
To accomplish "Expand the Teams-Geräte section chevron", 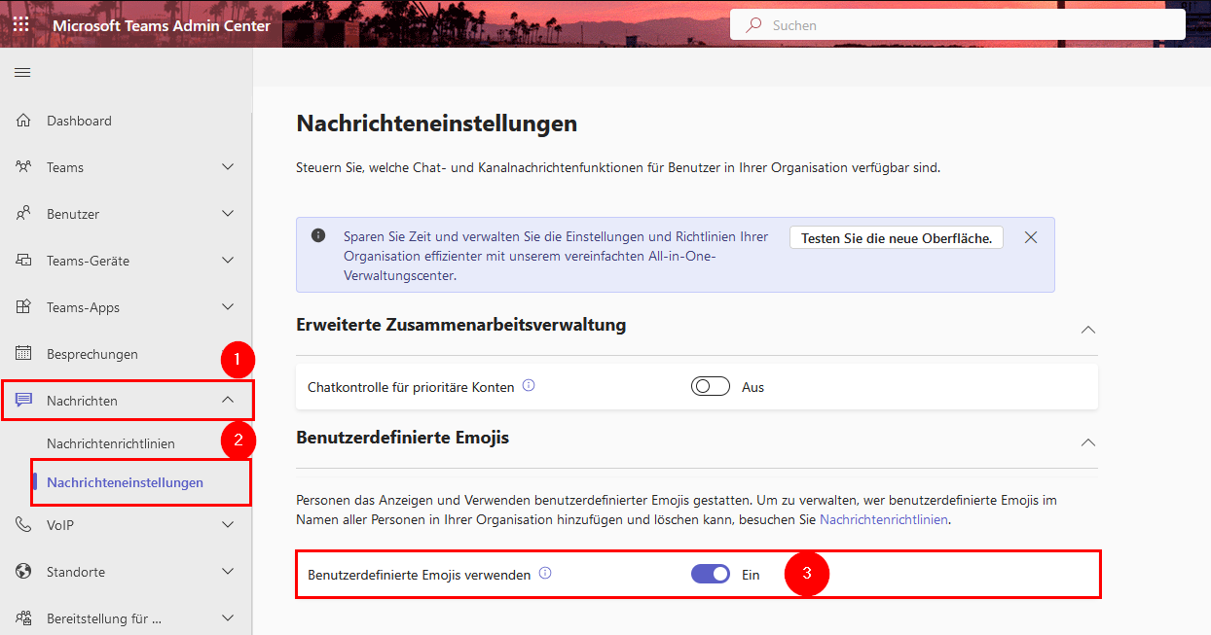I will coord(228,261).
